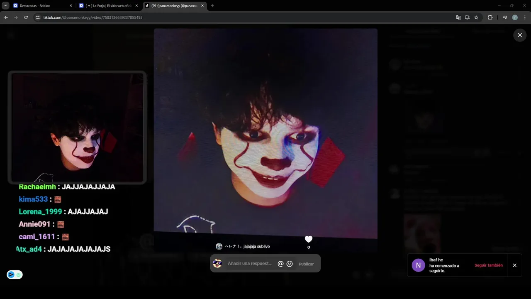Click the kima533 chat username
This screenshot has height=299, width=531.
tap(33, 199)
